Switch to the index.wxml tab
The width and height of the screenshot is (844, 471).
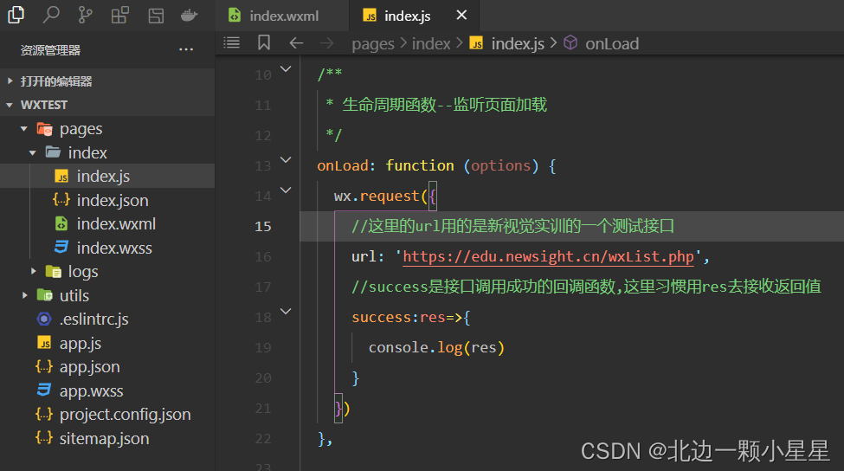tap(282, 16)
